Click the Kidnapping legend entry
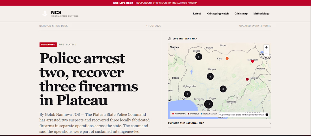The image size is (311, 136). click(x=179, y=114)
